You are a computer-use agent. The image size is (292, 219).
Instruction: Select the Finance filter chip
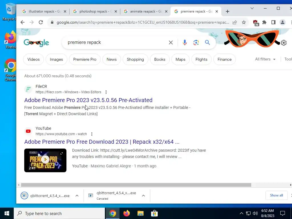point(224,59)
